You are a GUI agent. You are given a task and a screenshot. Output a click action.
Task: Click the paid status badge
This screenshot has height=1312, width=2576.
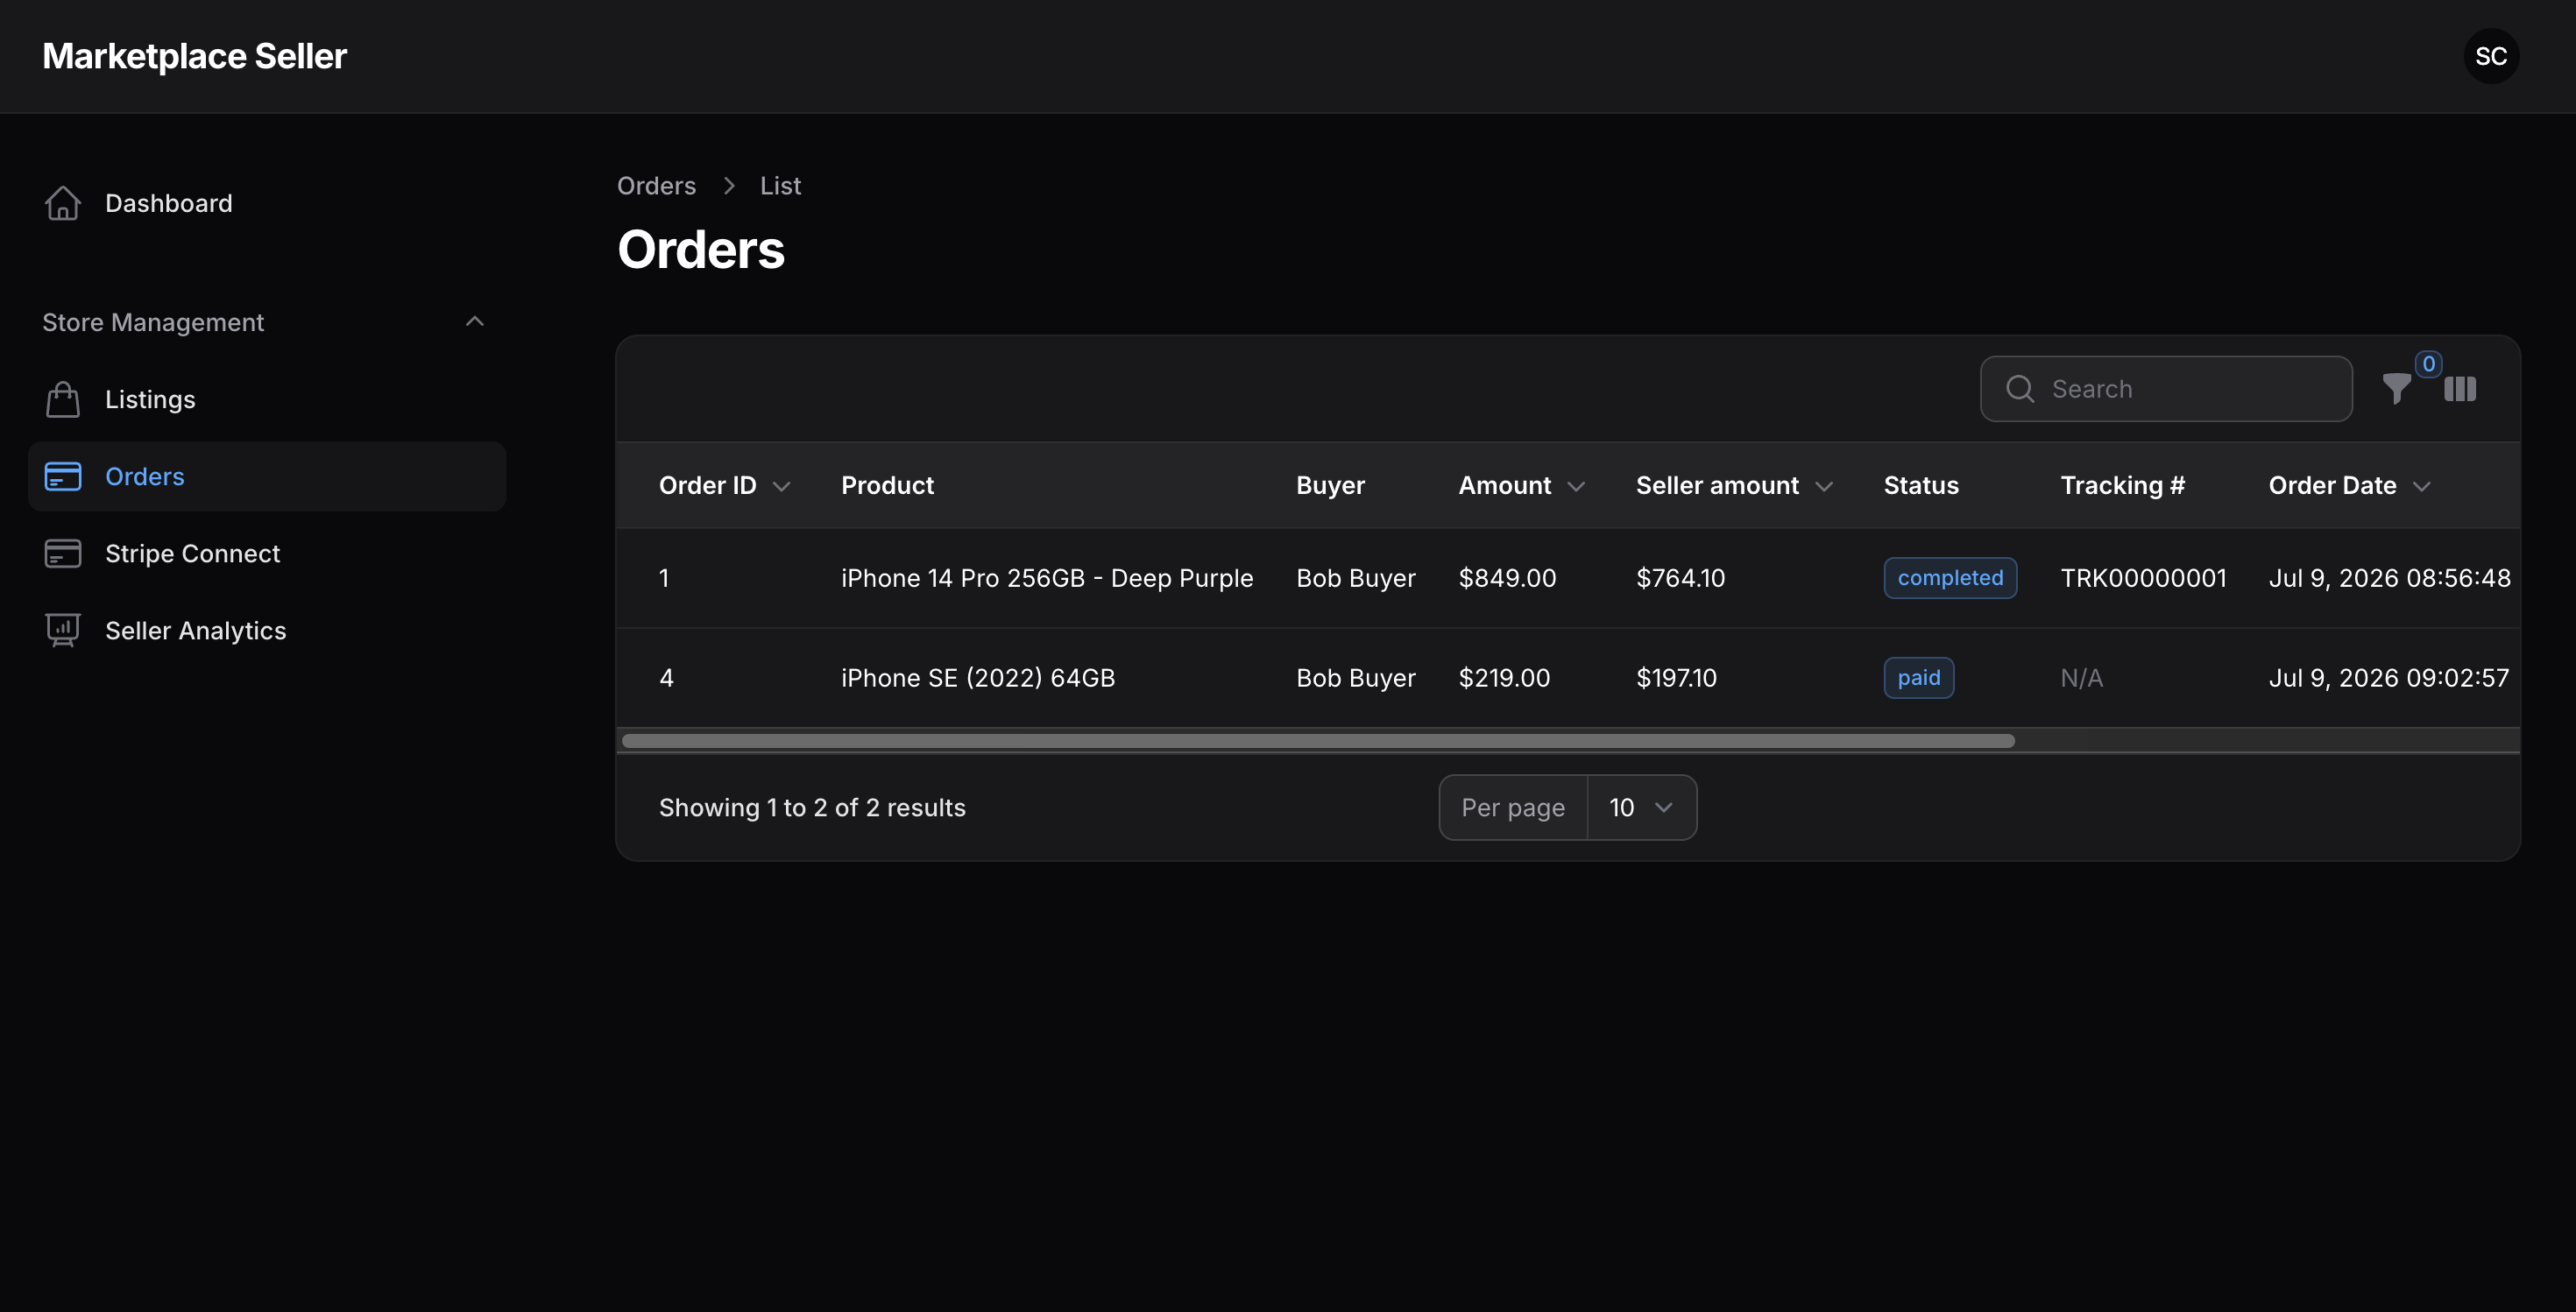1918,678
